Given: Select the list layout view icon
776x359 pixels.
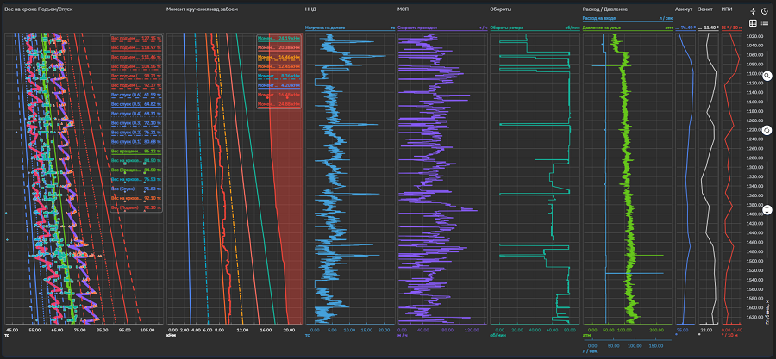Looking at the screenshot, I should pyautogui.click(x=765, y=22).
